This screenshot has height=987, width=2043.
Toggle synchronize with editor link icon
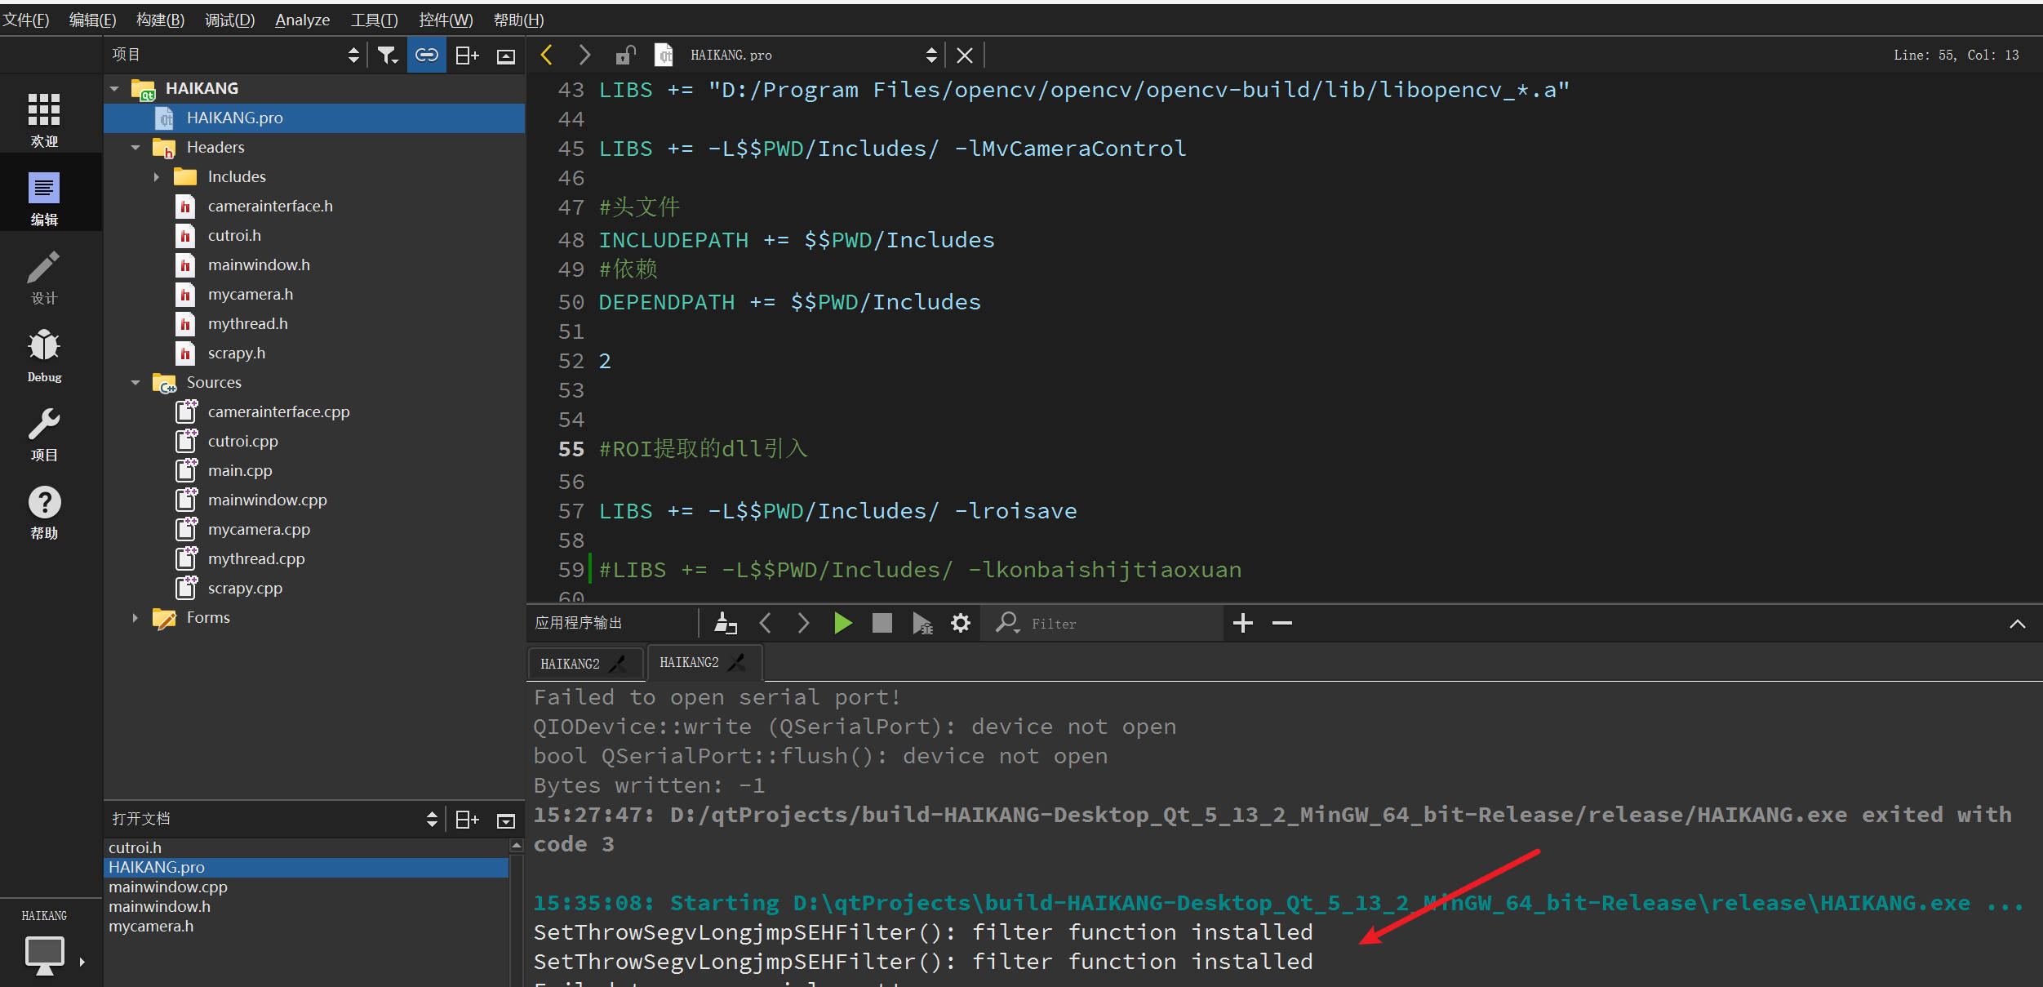click(427, 55)
